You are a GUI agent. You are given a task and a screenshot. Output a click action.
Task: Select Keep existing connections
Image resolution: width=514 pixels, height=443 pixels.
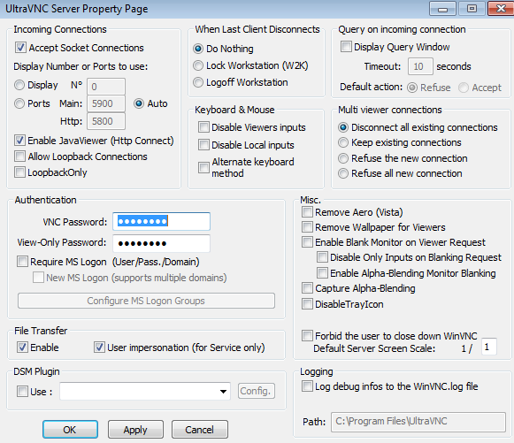tap(343, 142)
